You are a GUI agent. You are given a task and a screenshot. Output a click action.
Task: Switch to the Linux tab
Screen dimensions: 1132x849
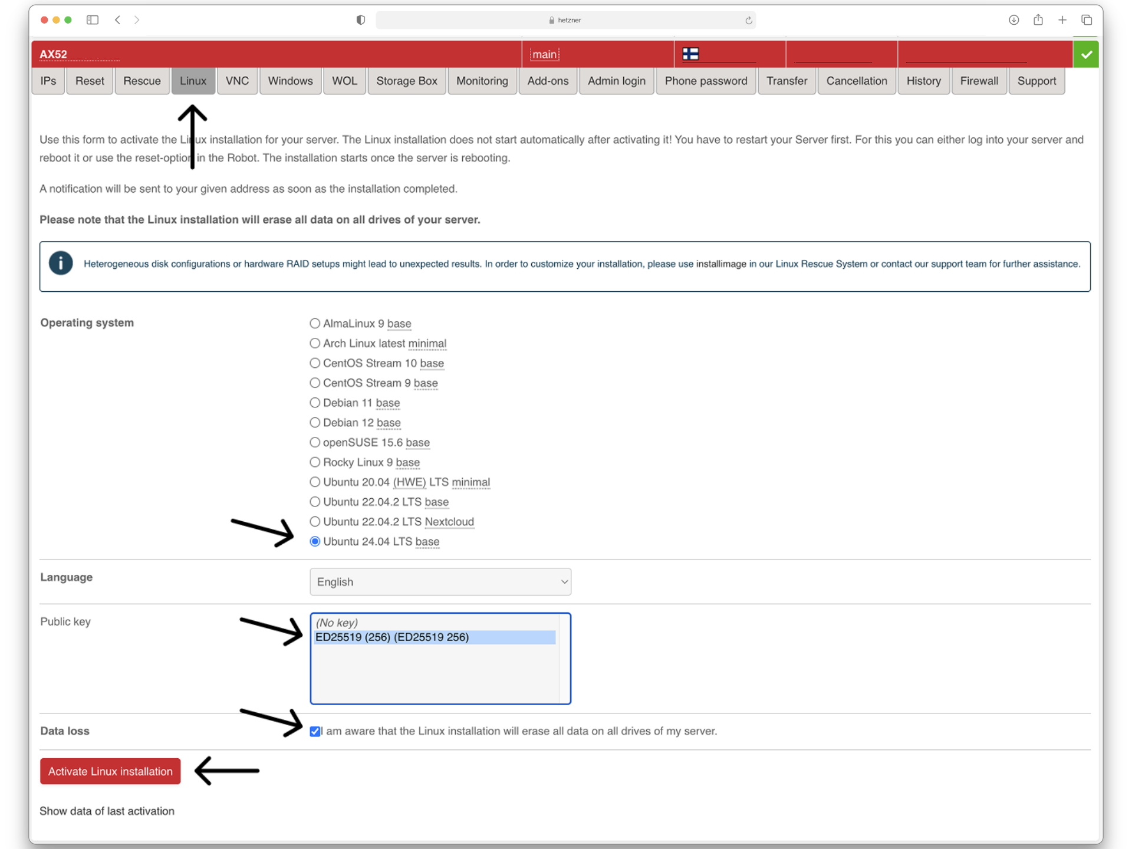pos(193,81)
